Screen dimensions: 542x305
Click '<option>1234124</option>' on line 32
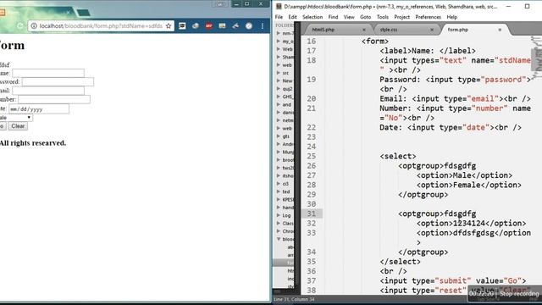pyautogui.click(x=471, y=224)
